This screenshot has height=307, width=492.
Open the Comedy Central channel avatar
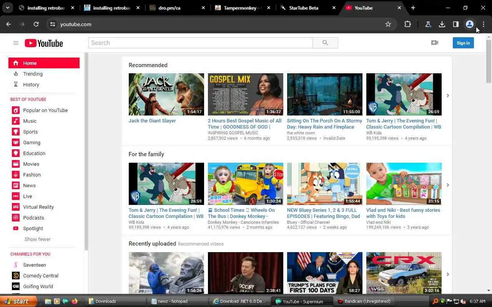coord(16,276)
